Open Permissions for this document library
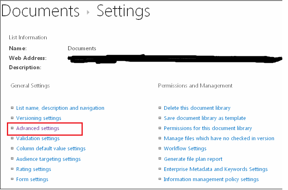 click(x=208, y=128)
